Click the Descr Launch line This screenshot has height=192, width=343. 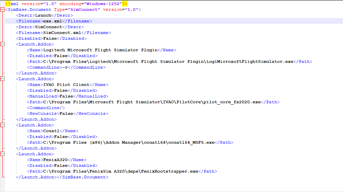pos(45,15)
